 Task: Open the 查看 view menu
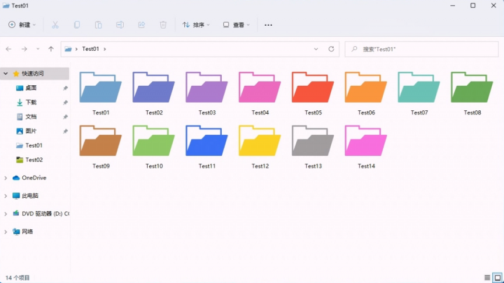236,25
